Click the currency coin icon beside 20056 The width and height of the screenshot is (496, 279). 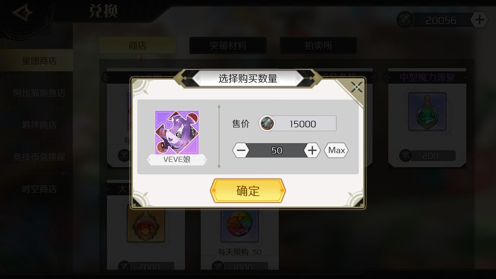point(405,20)
